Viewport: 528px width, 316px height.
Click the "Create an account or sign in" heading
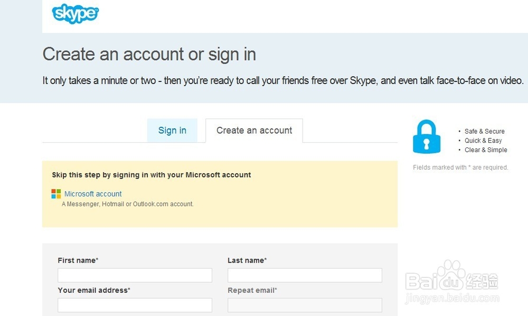[x=149, y=54]
